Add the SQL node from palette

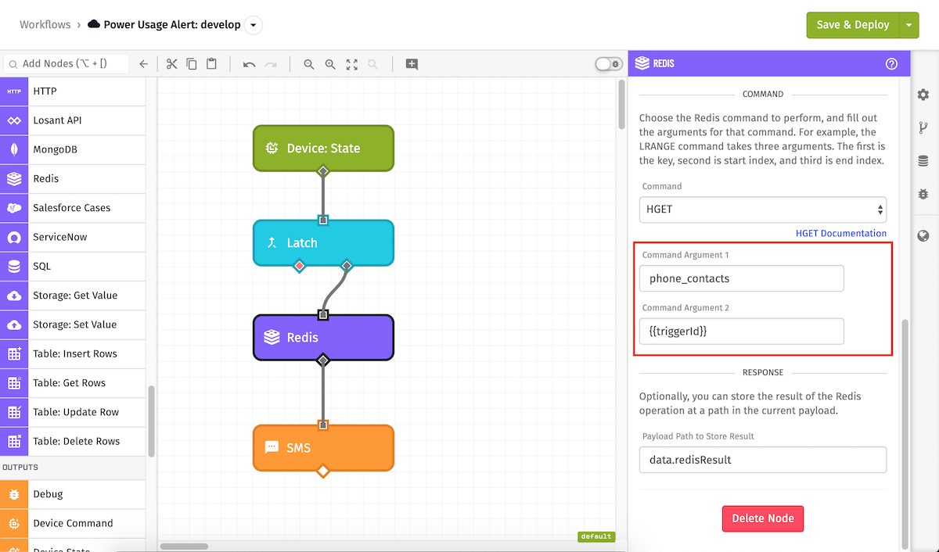point(73,266)
